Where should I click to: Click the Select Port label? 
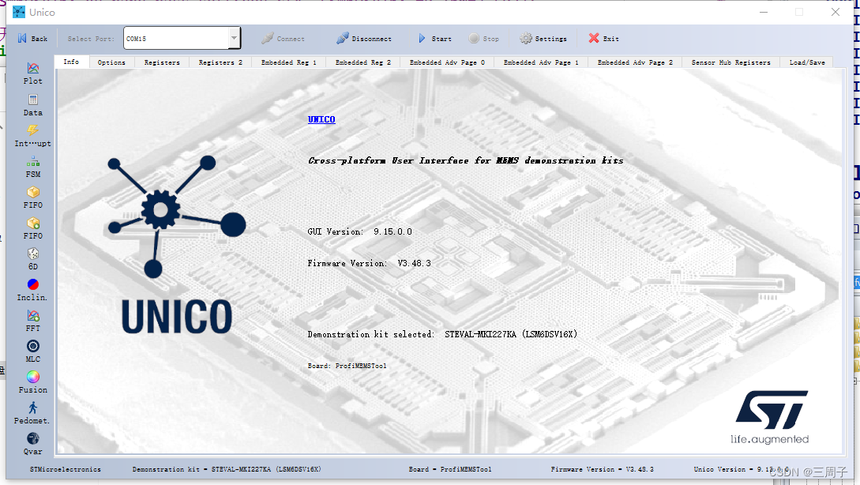91,39
